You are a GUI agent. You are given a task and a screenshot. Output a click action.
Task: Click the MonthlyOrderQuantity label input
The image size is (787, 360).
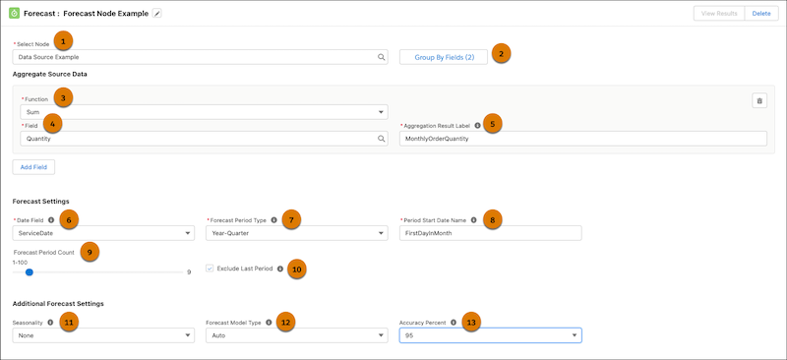coord(583,139)
